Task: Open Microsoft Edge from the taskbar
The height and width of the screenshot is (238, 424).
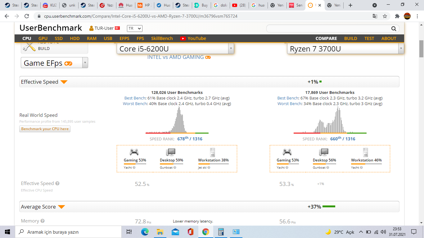Action: (x=145, y=232)
